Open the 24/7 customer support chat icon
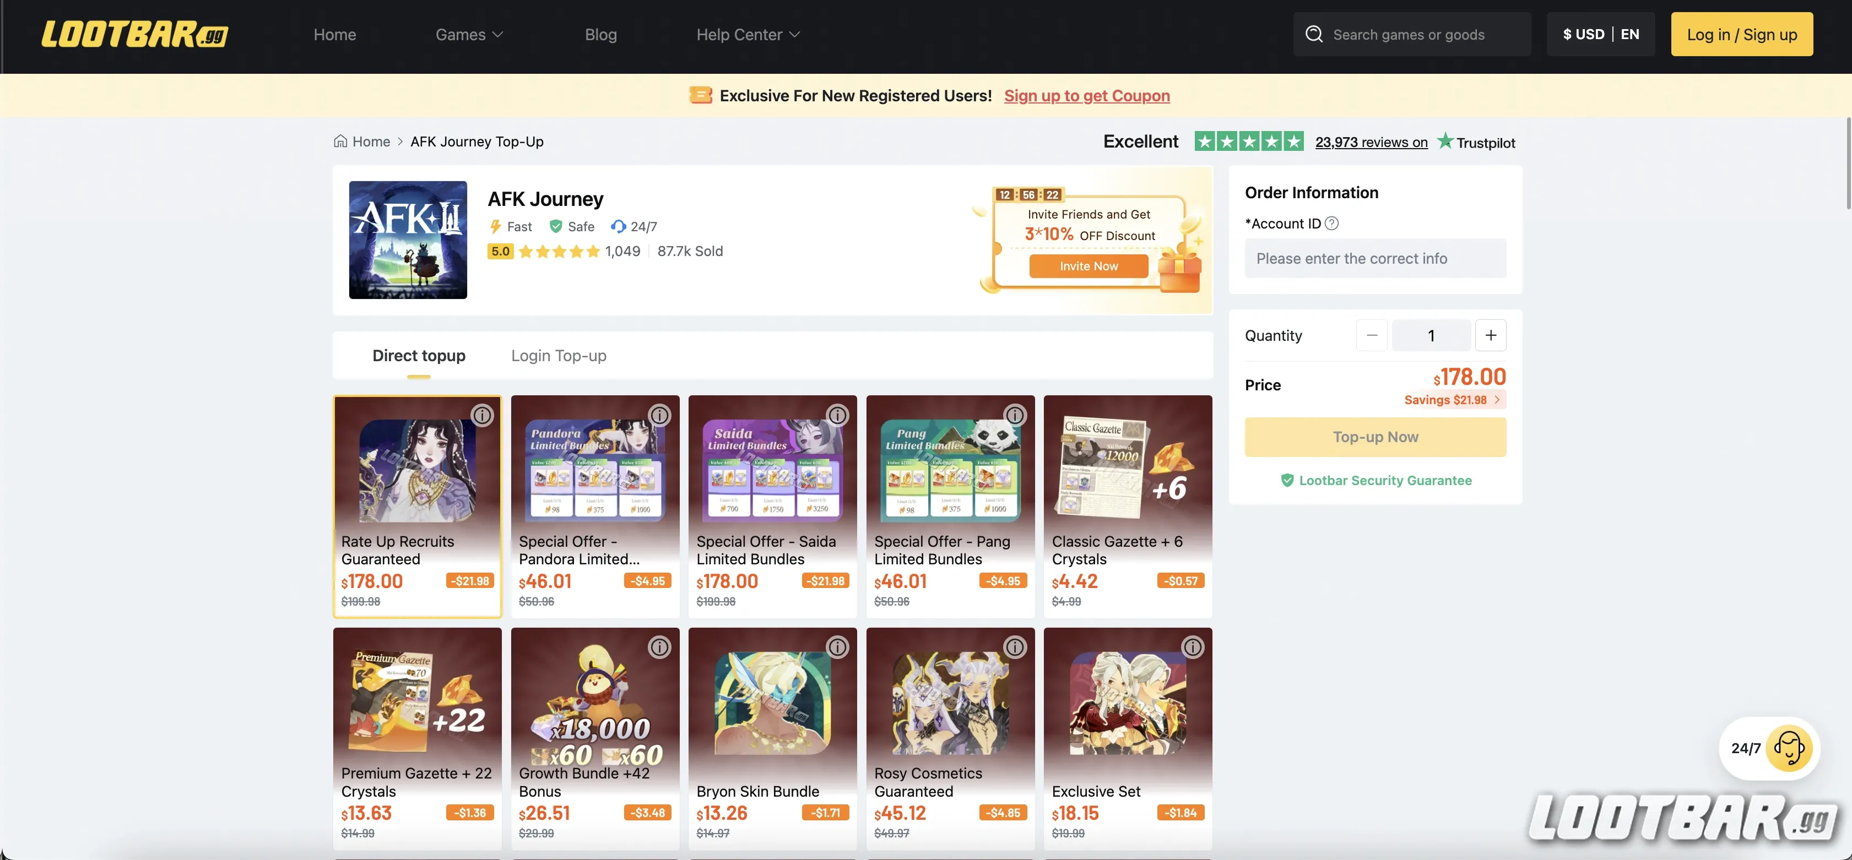The image size is (1852, 860). pos(1788,748)
